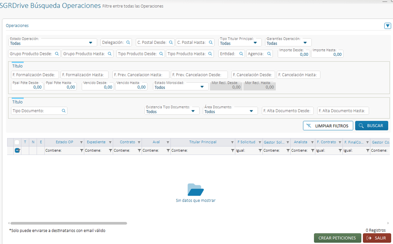The width and height of the screenshot is (393, 244).
Task: Click the Delegación search magnifier icon
Action: (x=128, y=43)
